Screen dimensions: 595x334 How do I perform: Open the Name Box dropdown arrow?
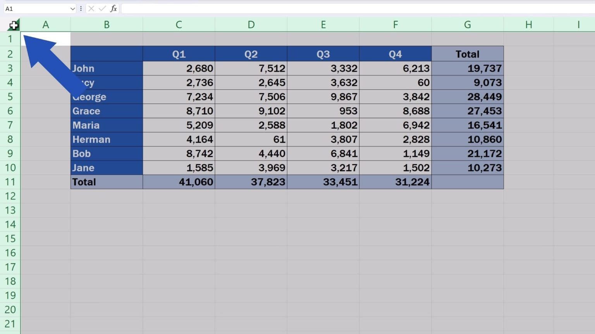pos(73,8)
